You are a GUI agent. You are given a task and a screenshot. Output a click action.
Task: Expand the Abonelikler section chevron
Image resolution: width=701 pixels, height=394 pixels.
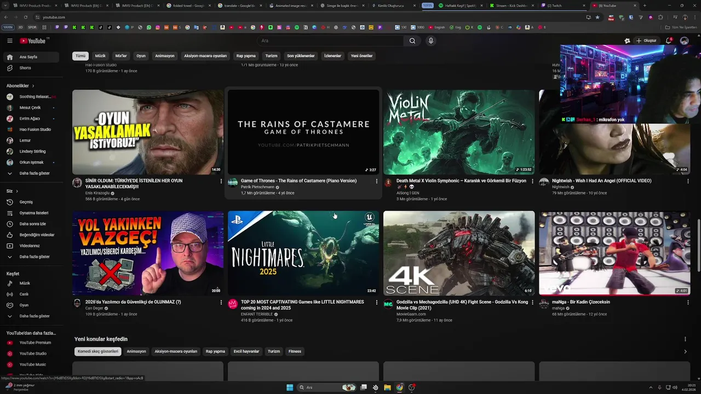click(33, 86)
